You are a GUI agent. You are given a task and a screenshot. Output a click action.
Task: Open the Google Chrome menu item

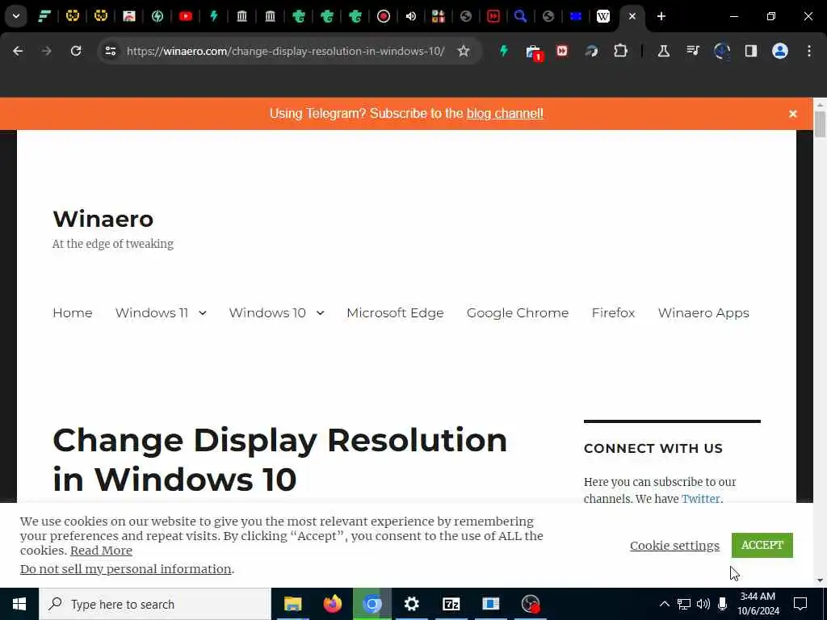click(x=518, y=312)
